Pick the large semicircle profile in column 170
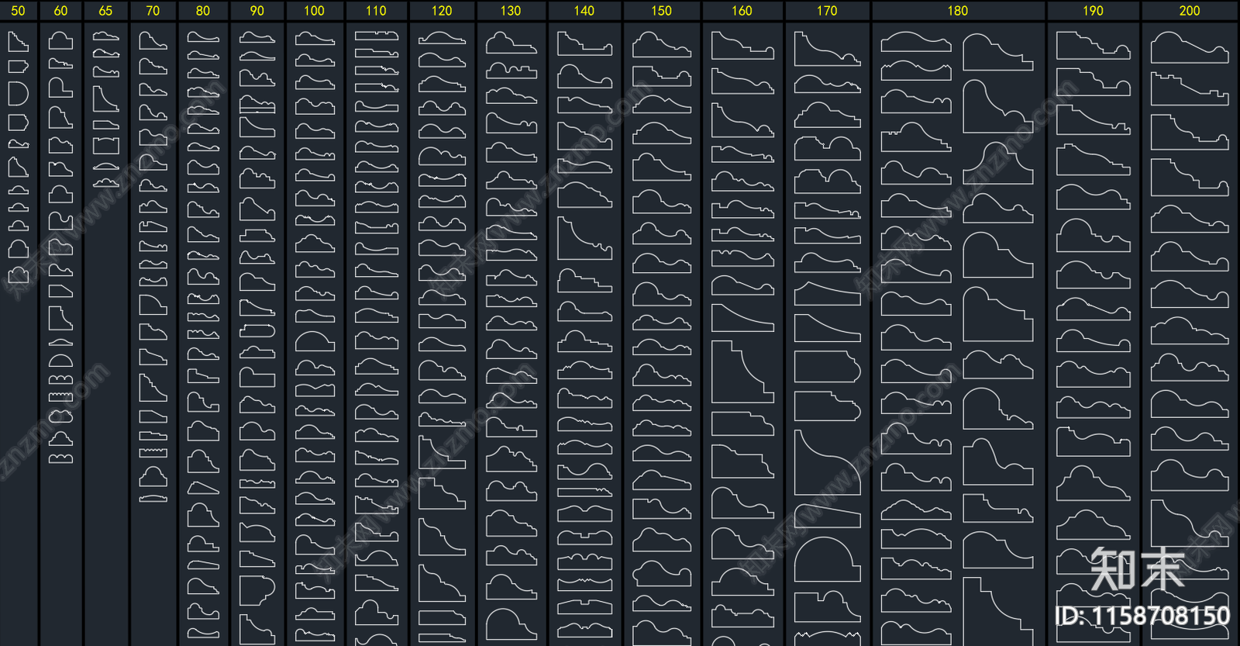Screen dimensions: 1240x646 point(827,558)
